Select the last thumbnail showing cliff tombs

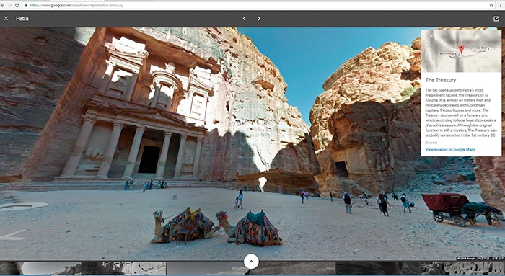462,268
